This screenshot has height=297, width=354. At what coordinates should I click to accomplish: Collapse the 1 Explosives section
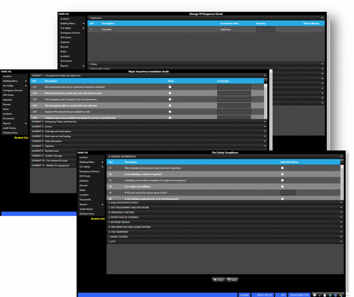click(322, 18)
